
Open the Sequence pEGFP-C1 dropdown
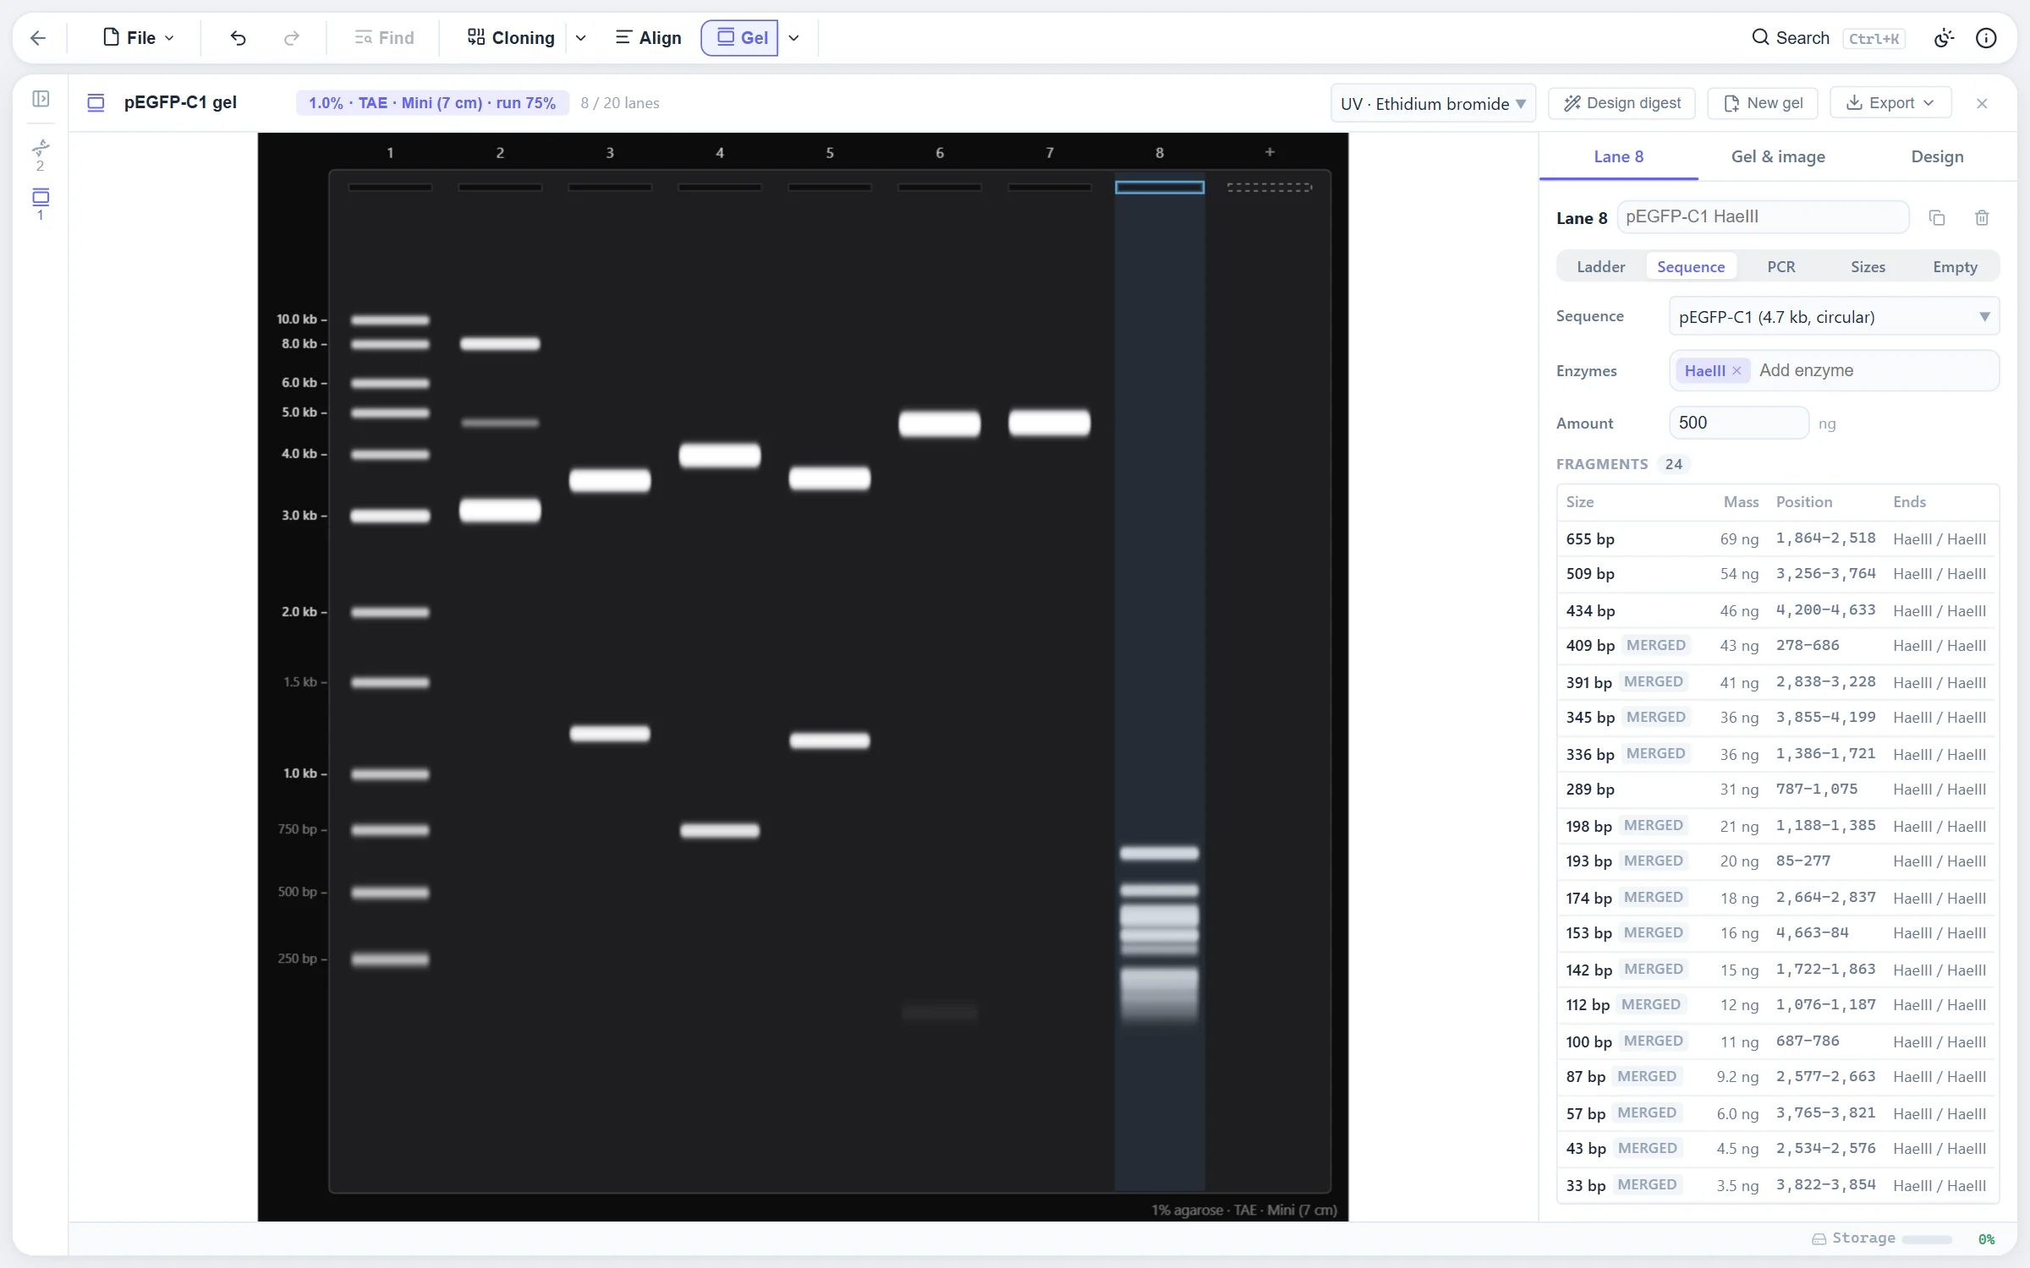coord(1834,317)
